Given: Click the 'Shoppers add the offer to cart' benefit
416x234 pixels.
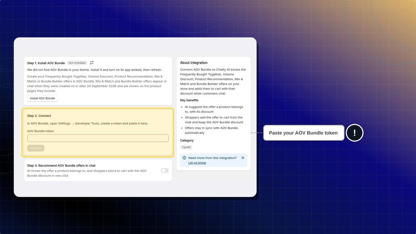Looking at the screenshot, I should pos(214,120).
